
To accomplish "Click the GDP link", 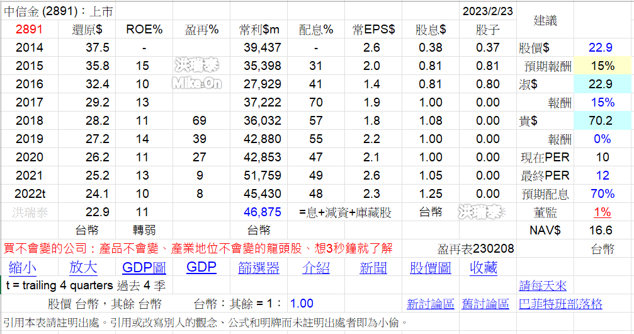I will pos(201,267).
